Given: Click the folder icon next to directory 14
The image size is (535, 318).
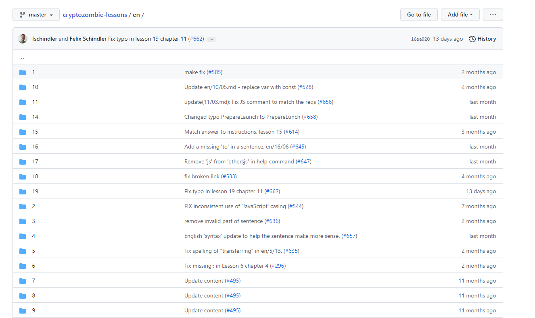Looking at the screenshot, I should click(23, 117).
